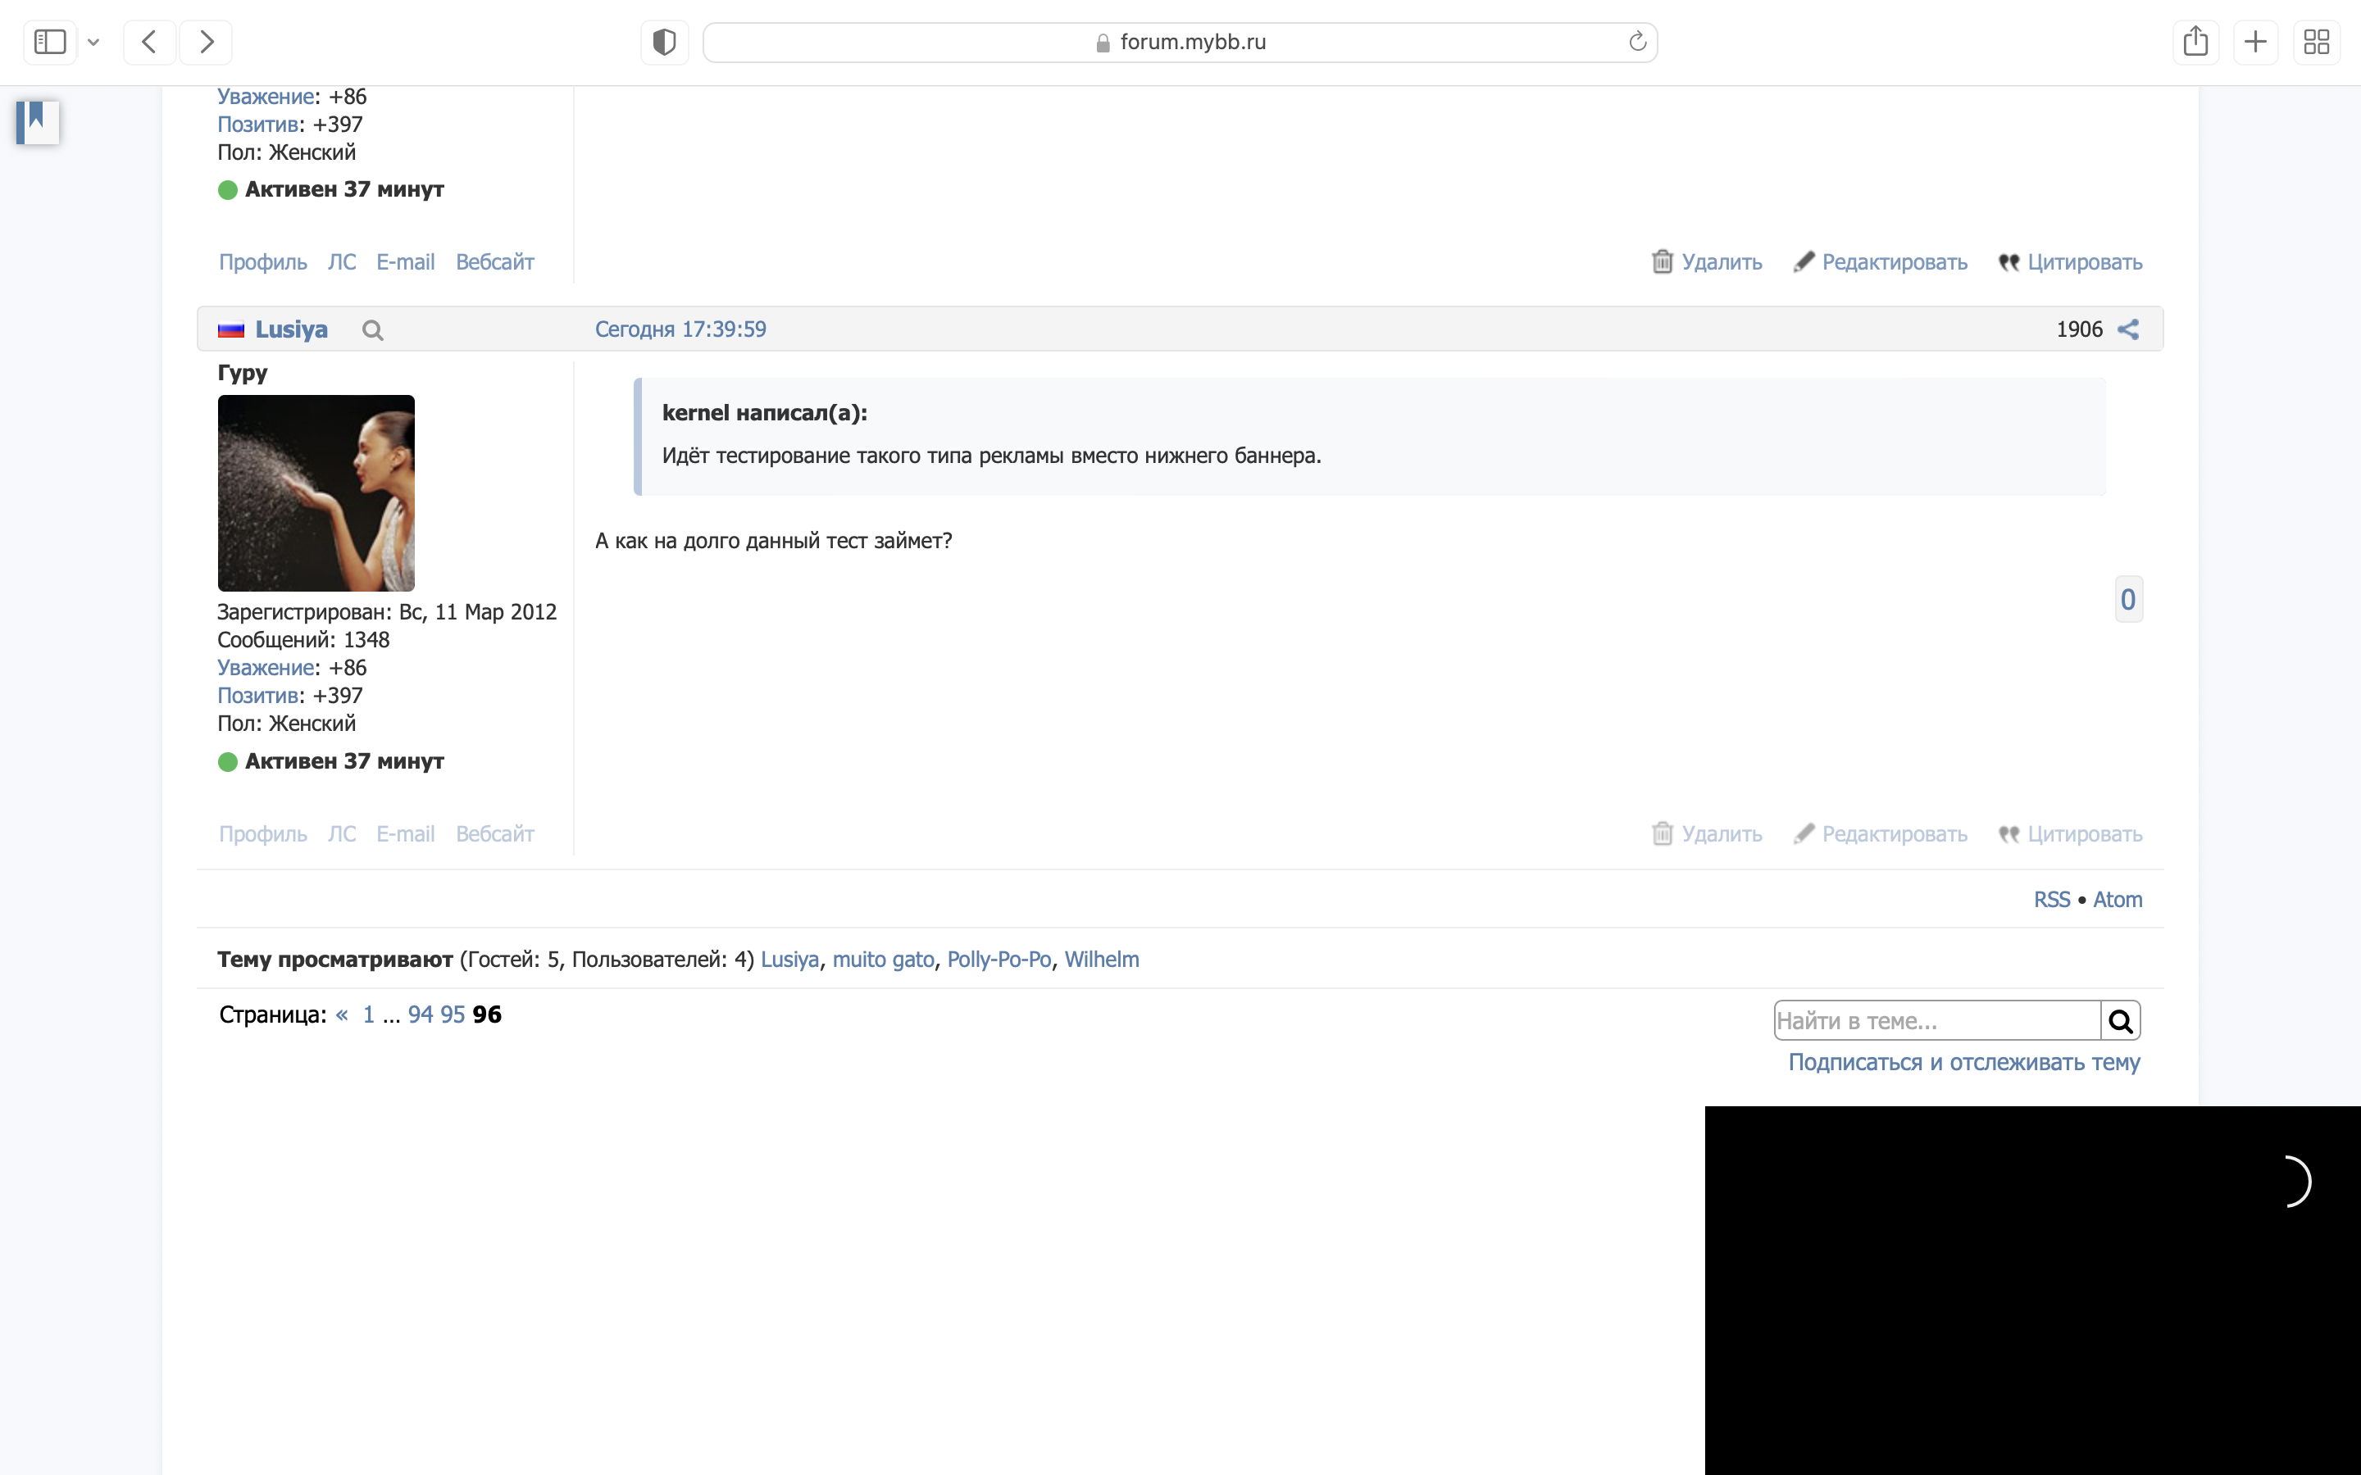
Task: Open Lusiya username in post header
Action: [x=292, y=329]
